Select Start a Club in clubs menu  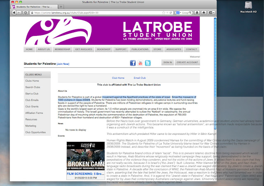32,94
